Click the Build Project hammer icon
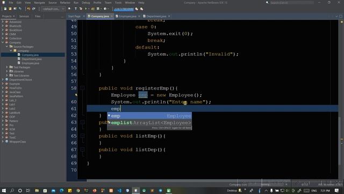Screen dimensions: 344x194 [76, 9]
